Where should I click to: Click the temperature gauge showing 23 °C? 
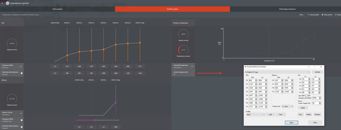pos(183,50)
